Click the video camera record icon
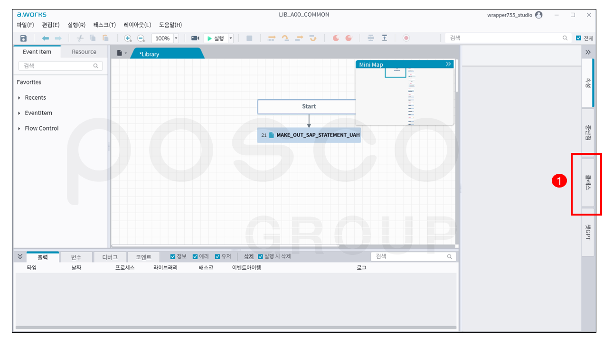Viewport: 604px width, 339px height. (x=195, y=38)
